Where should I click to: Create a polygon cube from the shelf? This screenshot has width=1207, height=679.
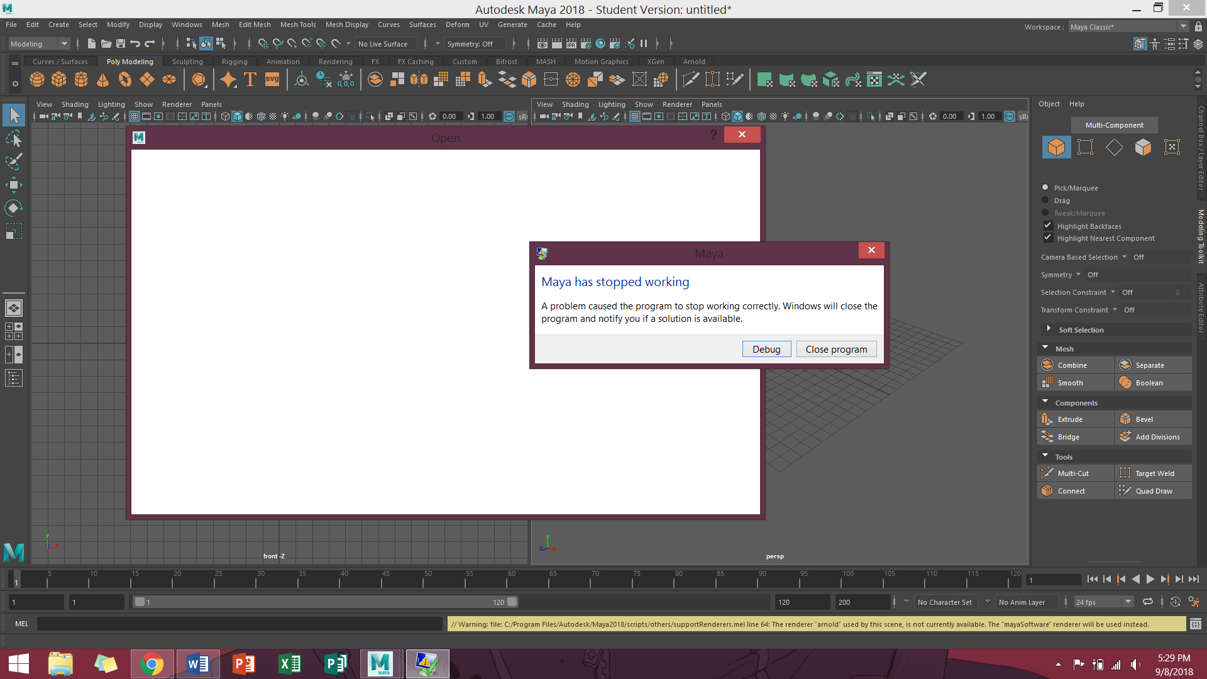[x=58, y=79]
